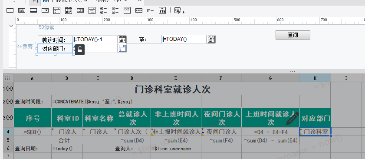This screenshot has height=159, width=365.
Task: Click the =D4 - E4-F4 cell
Action: pos(270,132)
